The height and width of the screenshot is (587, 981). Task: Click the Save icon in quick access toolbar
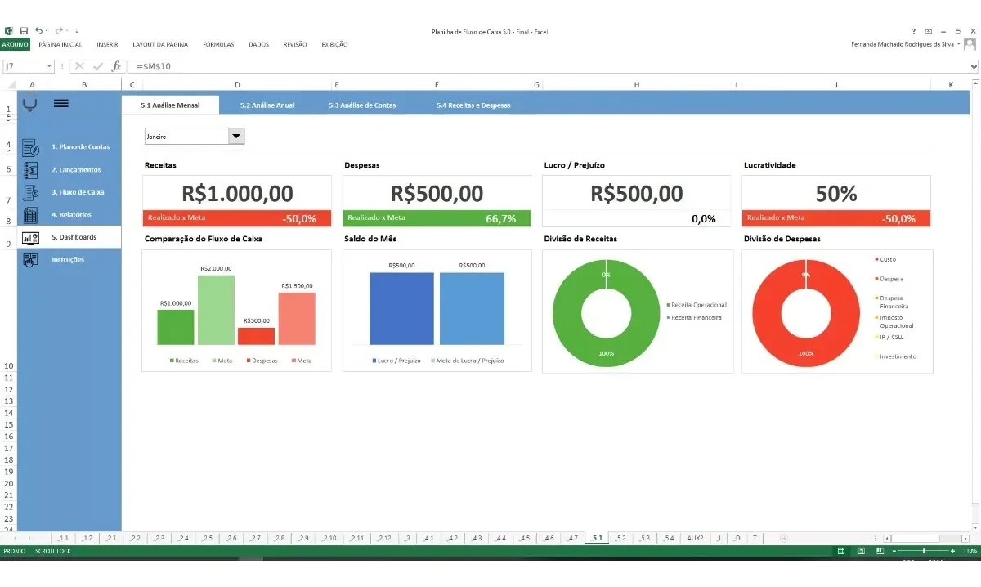[x=24, y=31]
